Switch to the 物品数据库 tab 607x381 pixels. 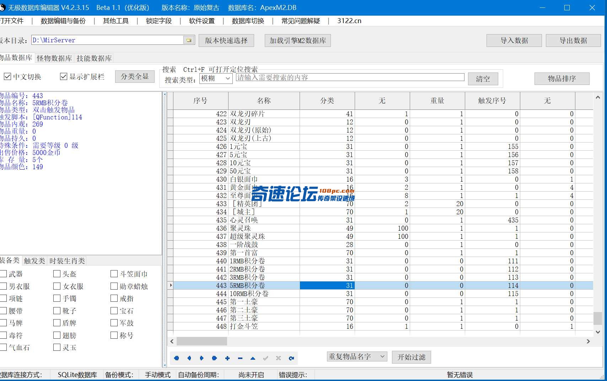pyautogui.click(x=16, y=58)
